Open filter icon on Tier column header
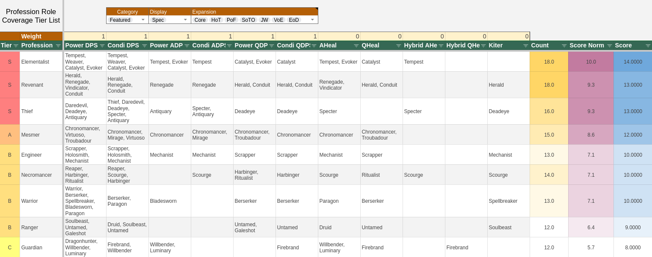Viewport: 652px width, 257px height. 16,46
